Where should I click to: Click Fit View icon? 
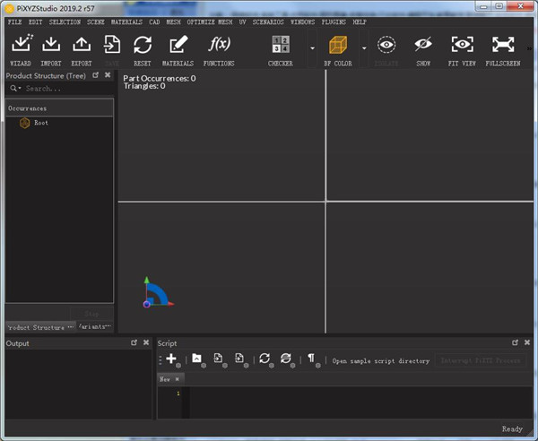(462, 45)
